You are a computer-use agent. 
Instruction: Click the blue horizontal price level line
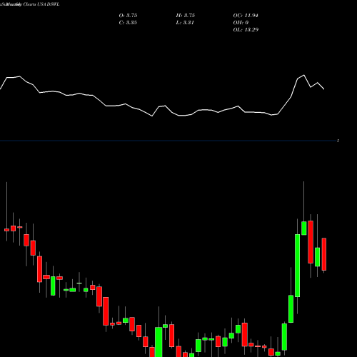(x=168, y=141)
